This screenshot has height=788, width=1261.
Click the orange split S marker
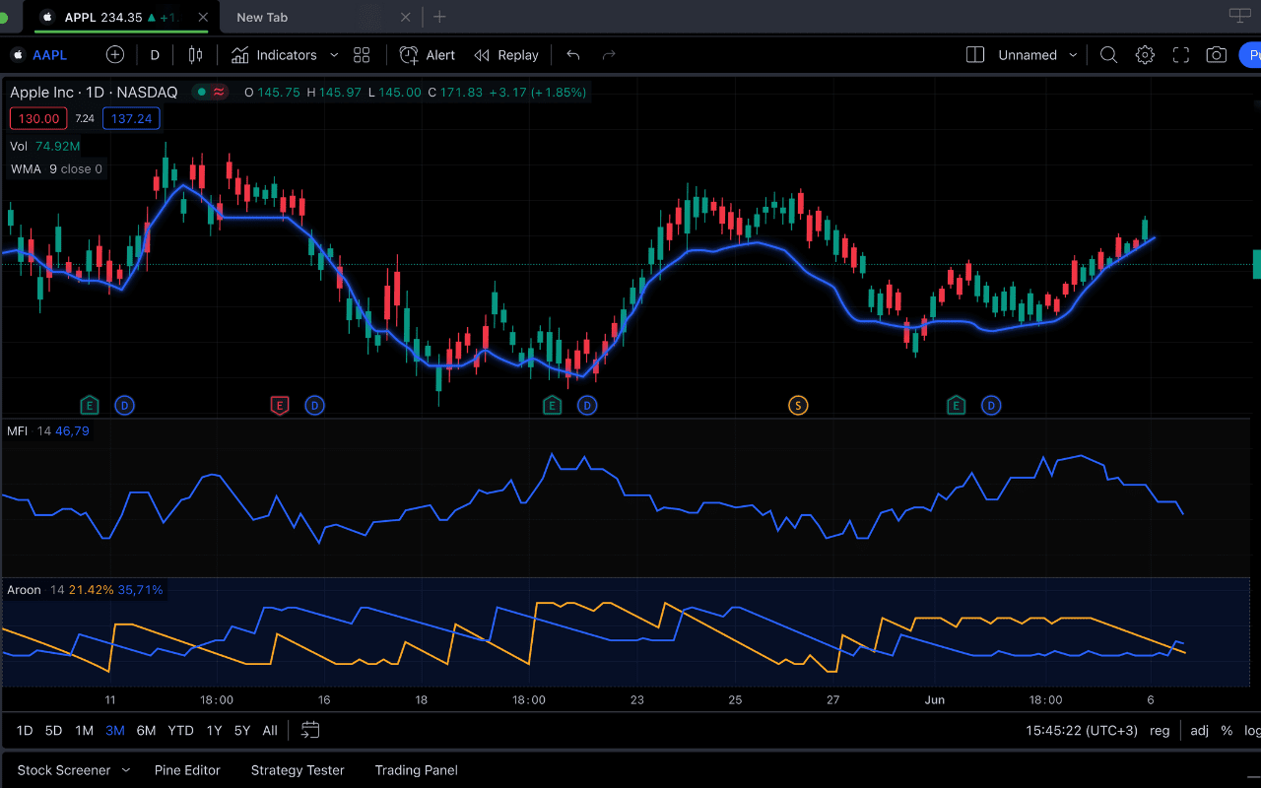pos(798,405)
